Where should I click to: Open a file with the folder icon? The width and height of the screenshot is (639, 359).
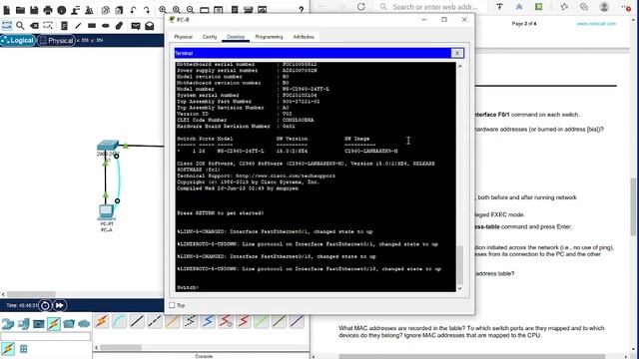click(x=20, y=10)
